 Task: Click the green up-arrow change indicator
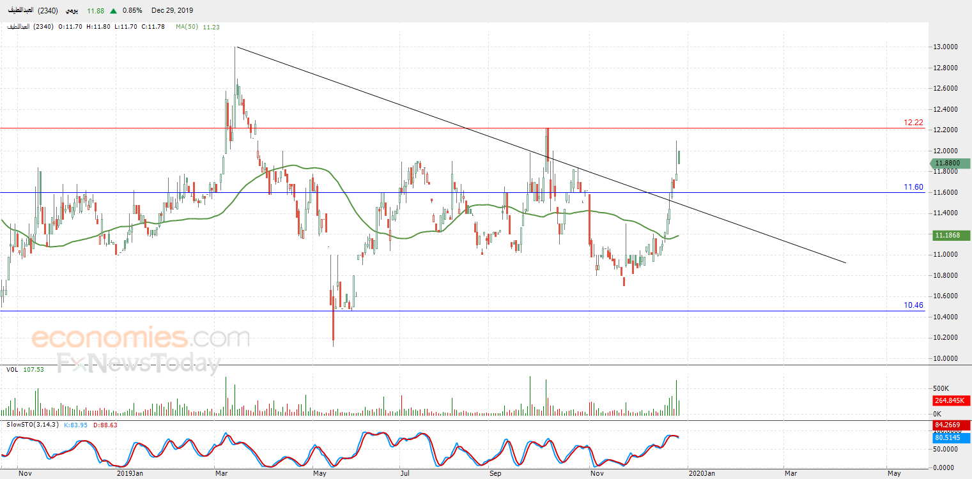pyautogui.click(x=113, y=11)
